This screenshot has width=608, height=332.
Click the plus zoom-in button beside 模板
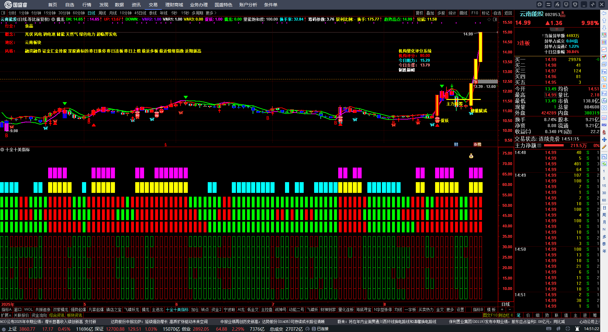[x=502, y=310]
